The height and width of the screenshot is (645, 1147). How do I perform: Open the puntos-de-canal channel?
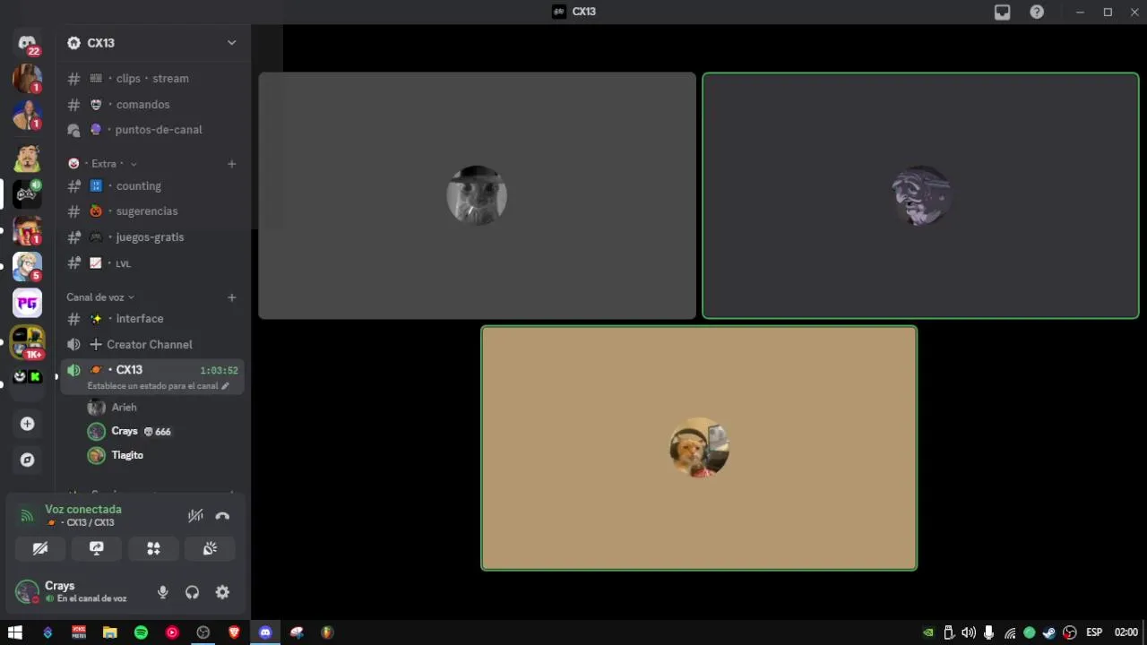(x=152, y=130)
